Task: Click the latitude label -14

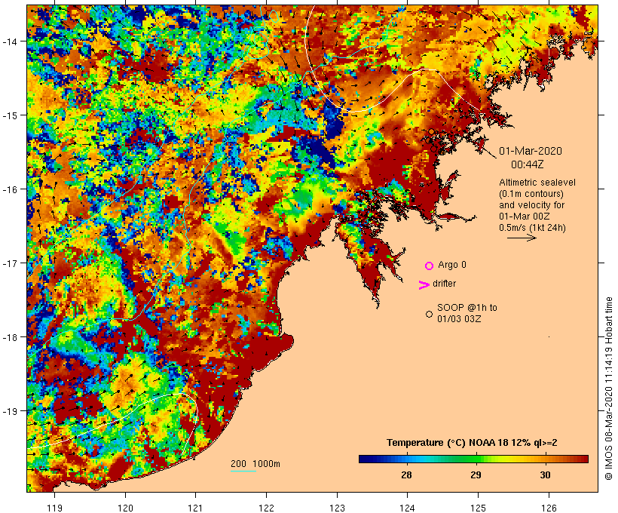Action: coord(10,41)
